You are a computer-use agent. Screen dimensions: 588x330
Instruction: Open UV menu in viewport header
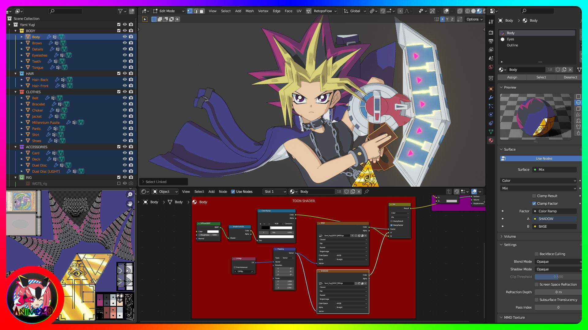pos(299,11)
